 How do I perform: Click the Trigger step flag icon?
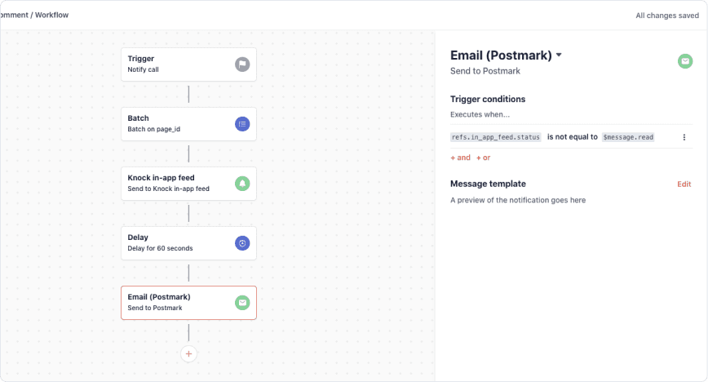tap(242, 64)
